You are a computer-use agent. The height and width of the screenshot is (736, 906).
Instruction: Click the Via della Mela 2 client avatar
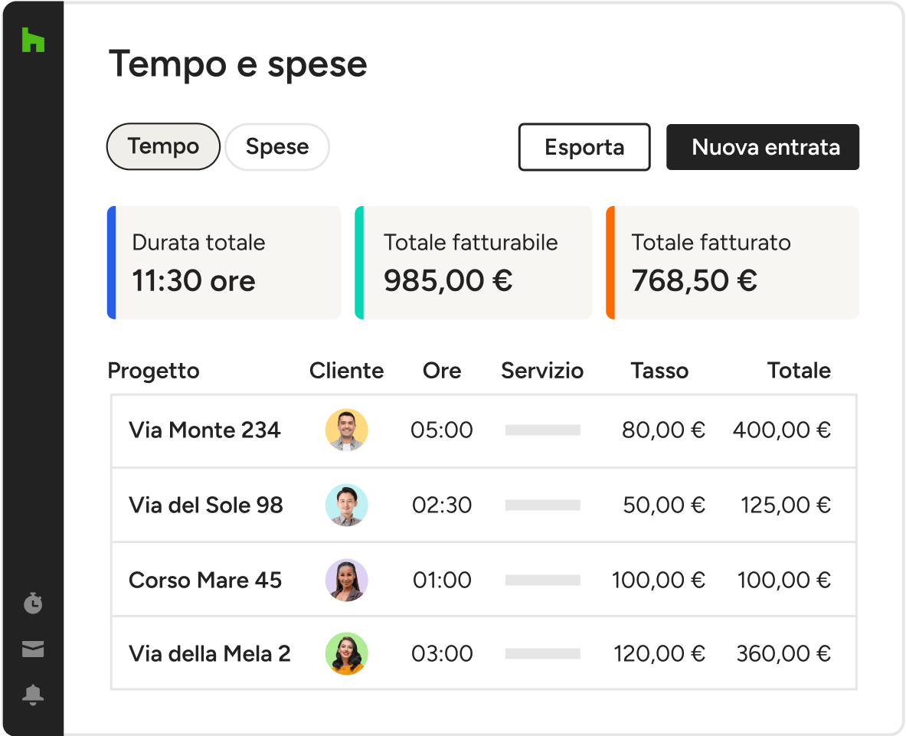[x=346, y=653]
